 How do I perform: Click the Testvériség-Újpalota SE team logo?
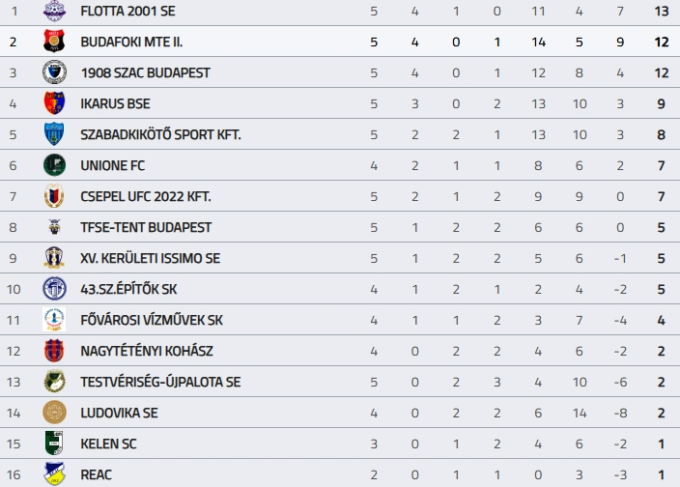click(x=54, y=382)
